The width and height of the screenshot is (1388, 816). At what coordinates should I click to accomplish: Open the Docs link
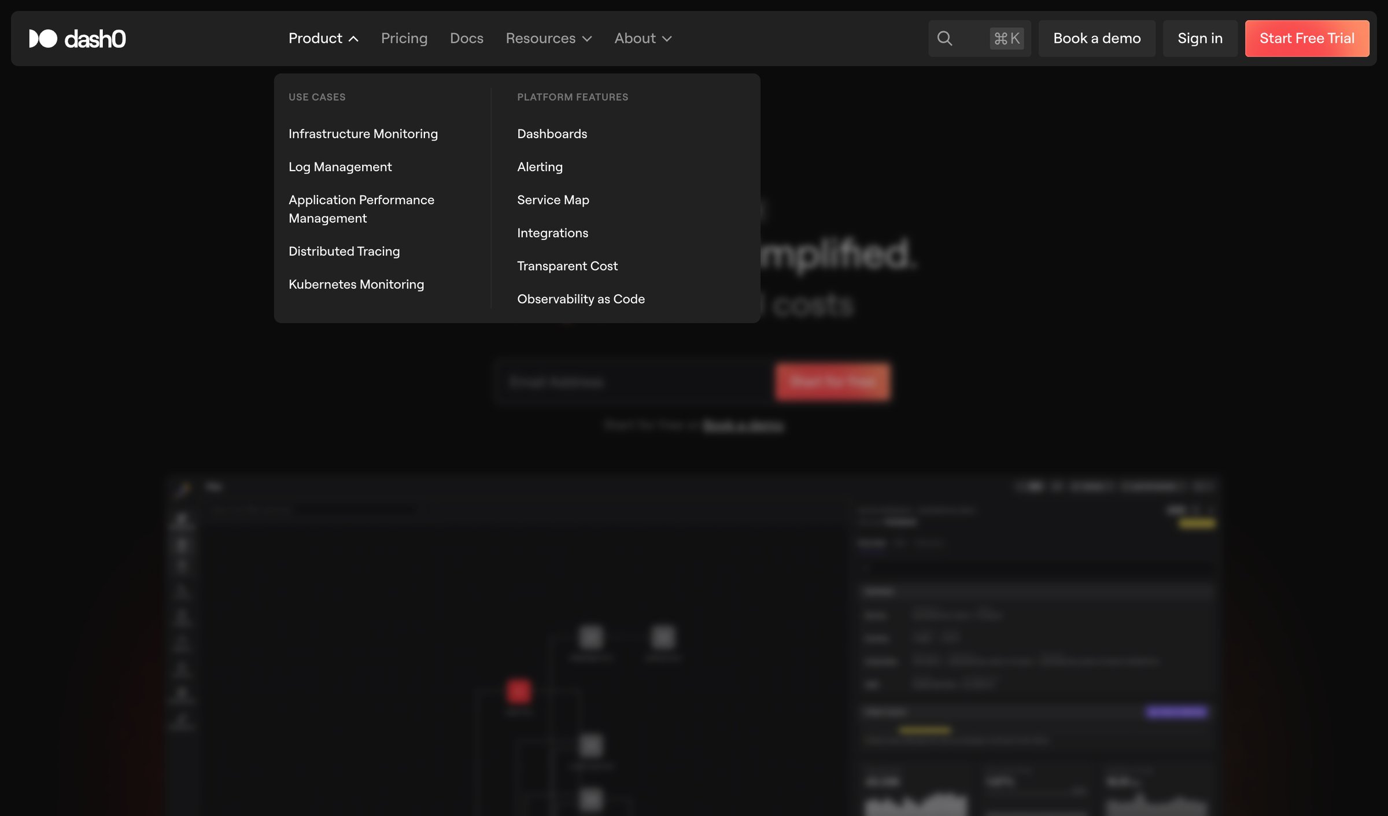point(467,38)
